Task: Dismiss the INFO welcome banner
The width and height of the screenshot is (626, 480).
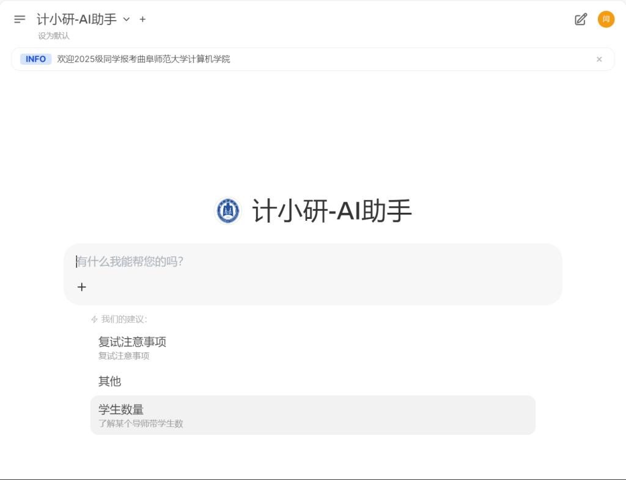Action: [599, 59]
